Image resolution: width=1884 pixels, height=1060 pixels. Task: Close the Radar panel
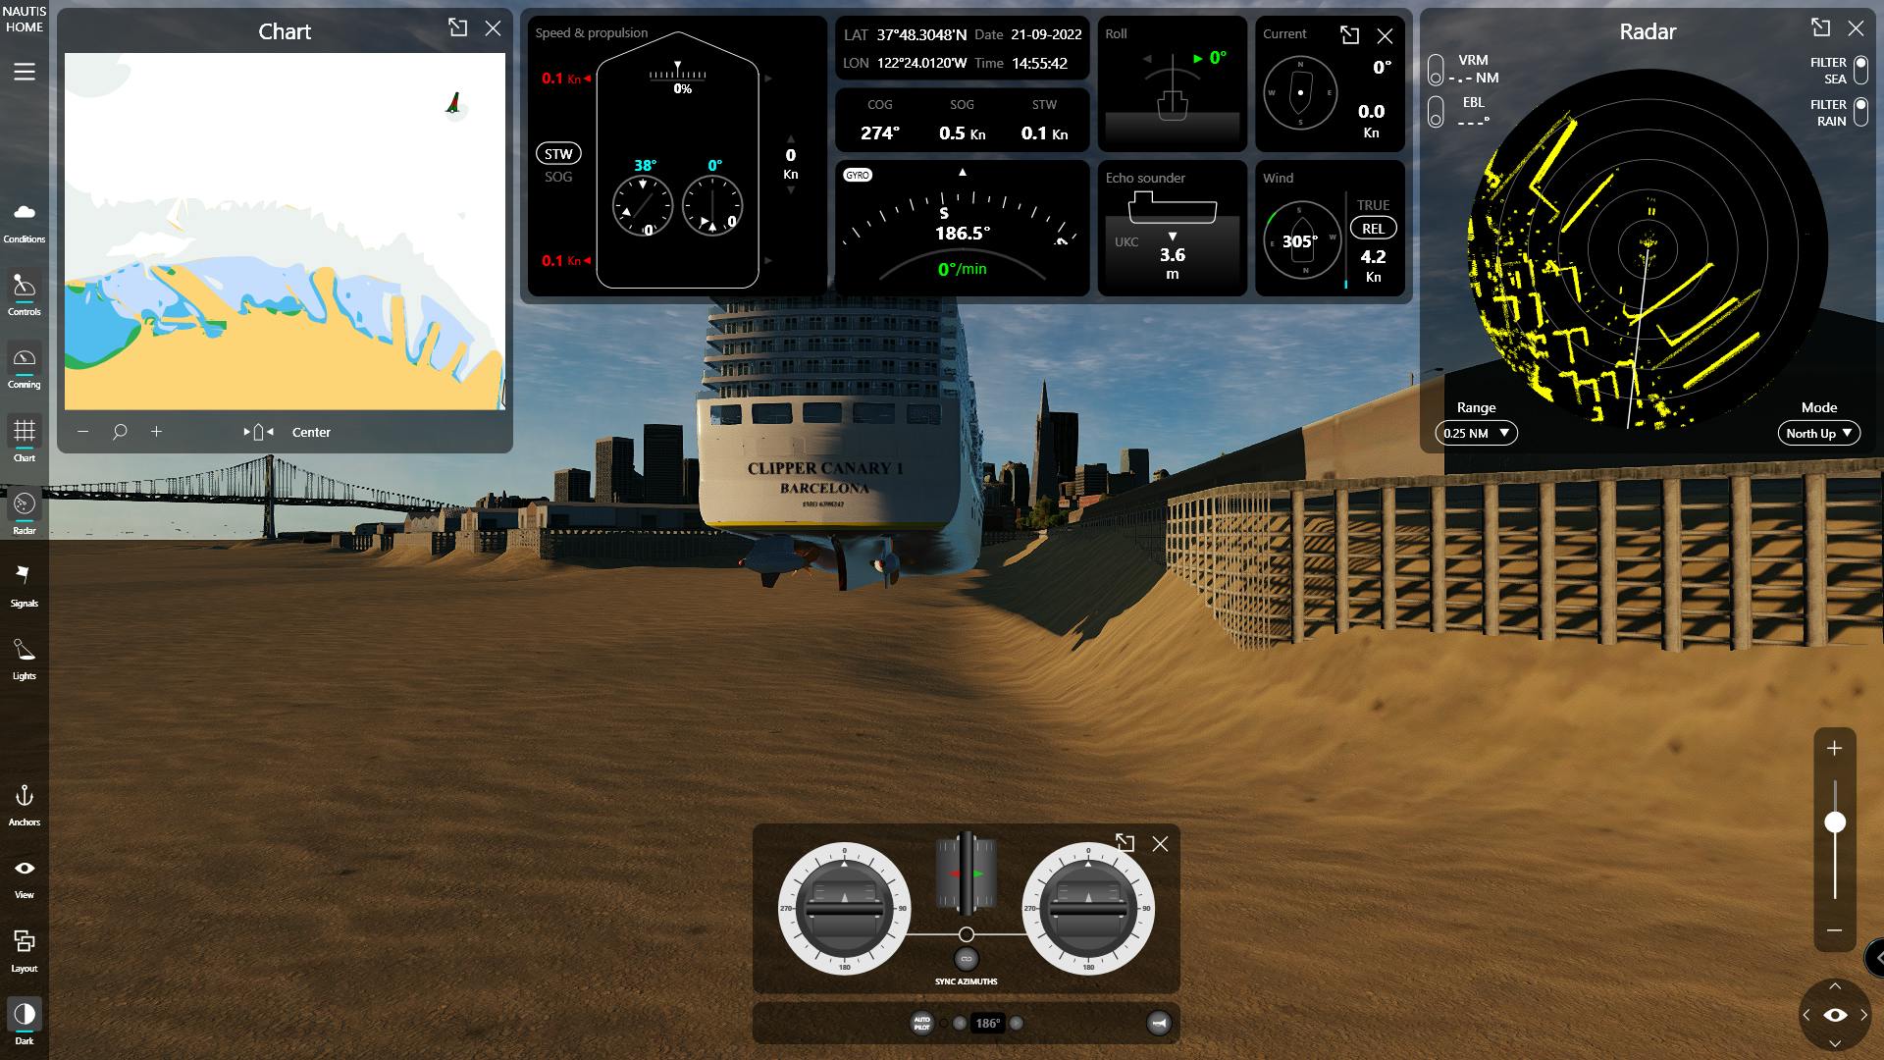click(x=1856, y=28)
